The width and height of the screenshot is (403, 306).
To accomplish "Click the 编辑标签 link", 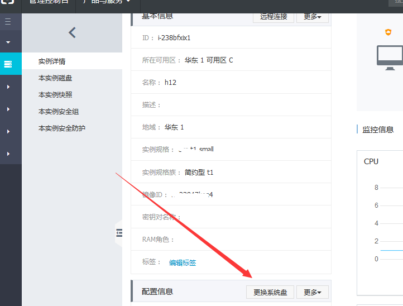I will click(183, 262).
